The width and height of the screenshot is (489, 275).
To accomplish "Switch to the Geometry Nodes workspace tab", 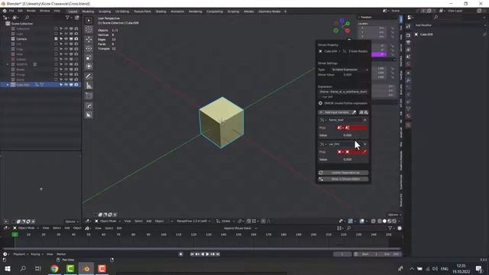I will [x=269, y=11].
